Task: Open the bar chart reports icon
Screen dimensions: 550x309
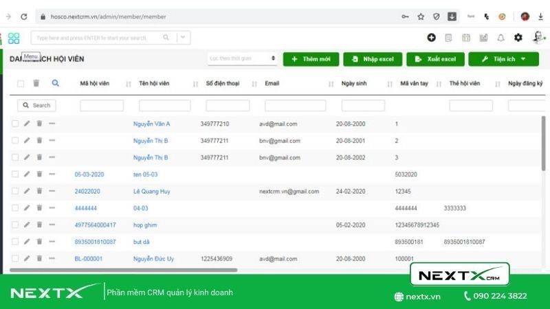Action: pos(483,38)
